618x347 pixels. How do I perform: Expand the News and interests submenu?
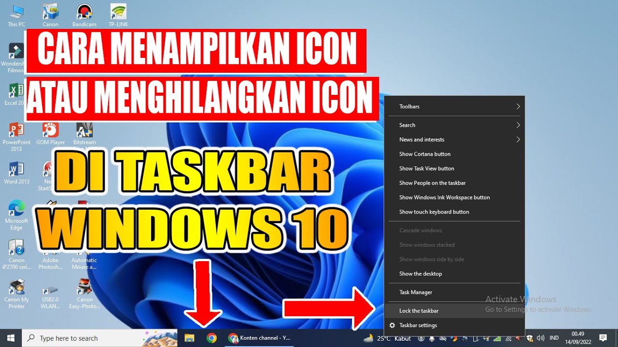[x=454, y=140]
